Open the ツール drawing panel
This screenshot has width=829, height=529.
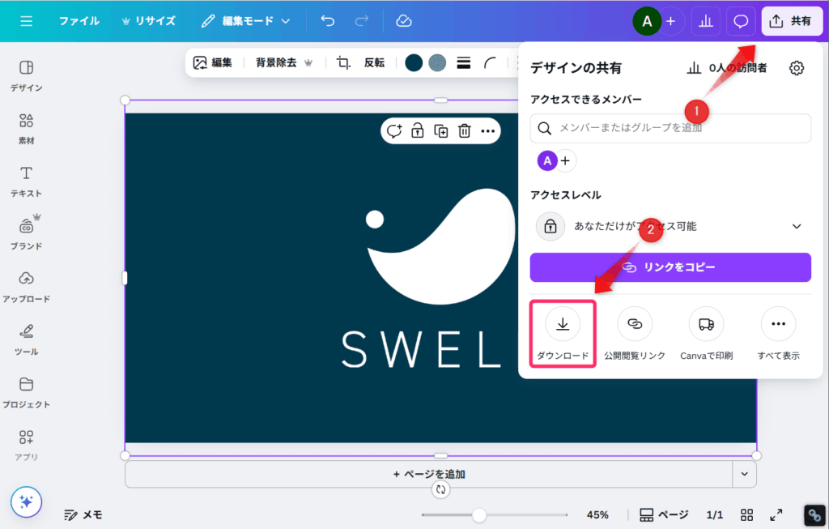(x=27, y=340)
